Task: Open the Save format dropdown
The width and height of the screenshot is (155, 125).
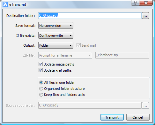Action: click(56, 26)
